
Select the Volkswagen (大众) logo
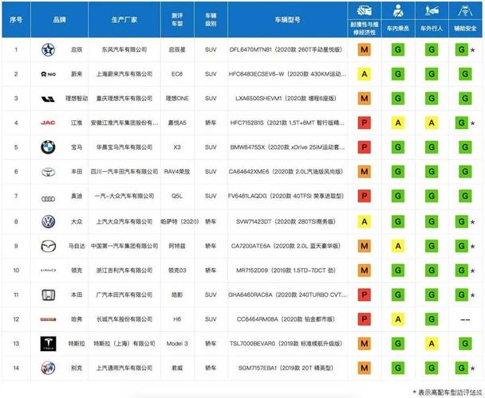tap(49, 221)
